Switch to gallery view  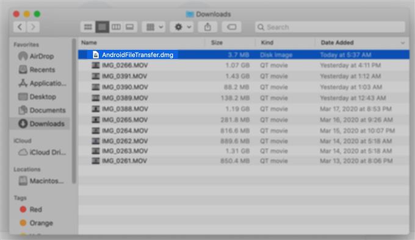(x=129, y=27)
